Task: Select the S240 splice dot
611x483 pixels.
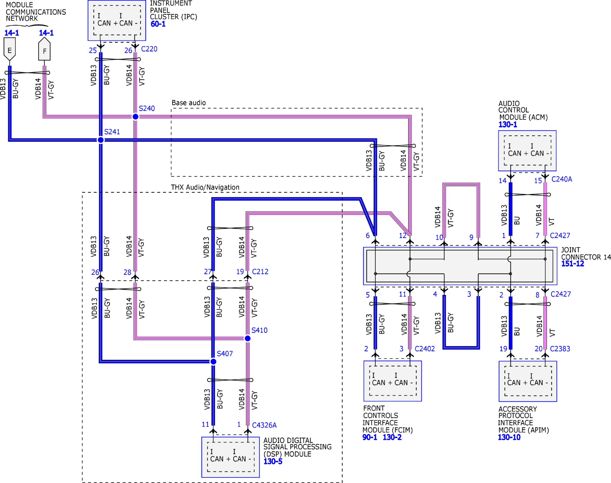Action: click(x=135, y=117)
